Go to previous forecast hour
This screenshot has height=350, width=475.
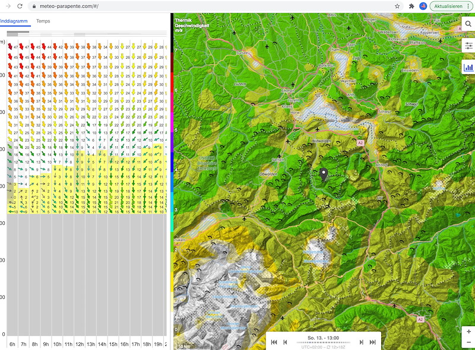pos(285,342)
